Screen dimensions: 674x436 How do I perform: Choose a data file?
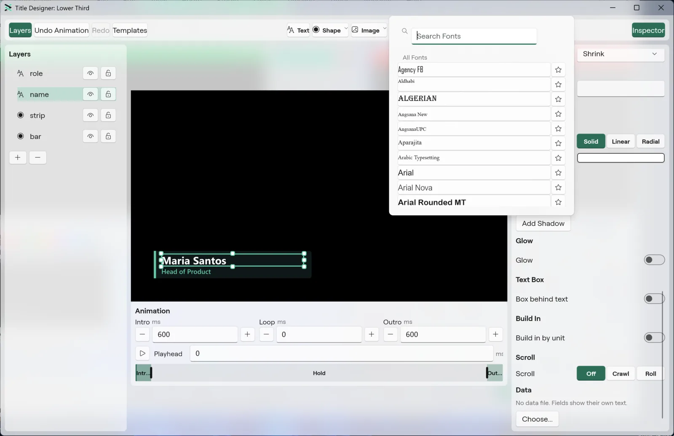(x=537, y=419)
